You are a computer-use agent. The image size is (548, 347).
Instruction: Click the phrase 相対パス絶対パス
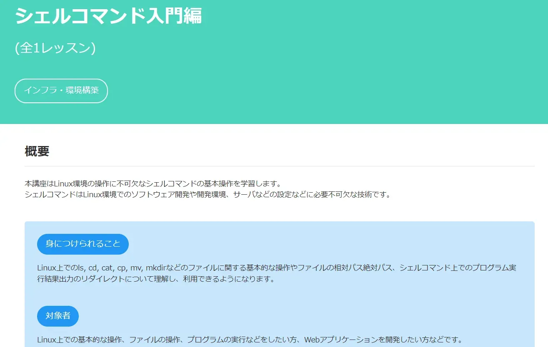358,268
